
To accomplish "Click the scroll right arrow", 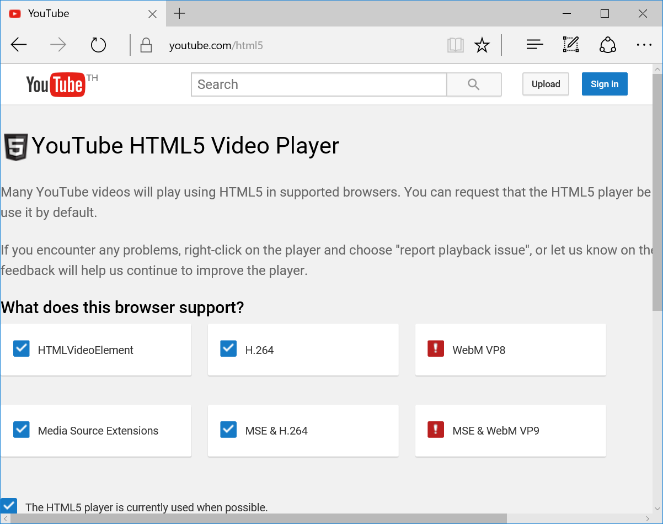I will click(648, 518).
